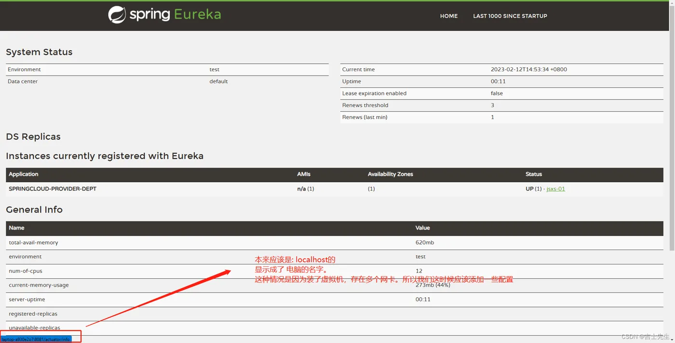Screen dimensions: 675x343
Task: Select 'Instances currently registered with Eureka' heading
Action: point(105,156)
